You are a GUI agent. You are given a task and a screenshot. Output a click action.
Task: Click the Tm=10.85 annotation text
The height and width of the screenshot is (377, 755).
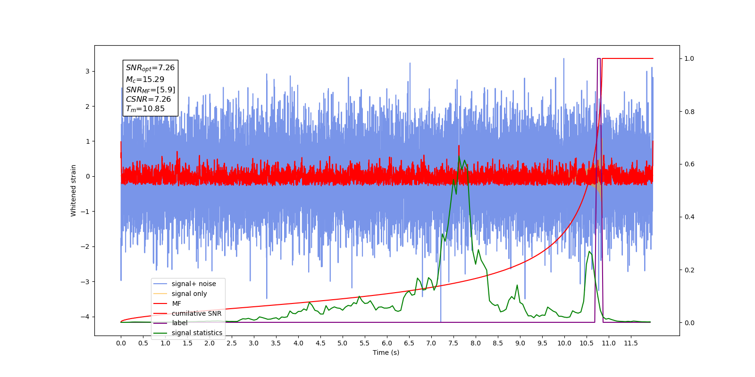point(145,109)
